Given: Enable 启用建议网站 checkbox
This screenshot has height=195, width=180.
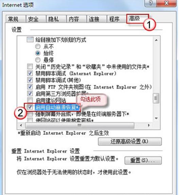Looking at the screenshot, I should coord(30,100).
